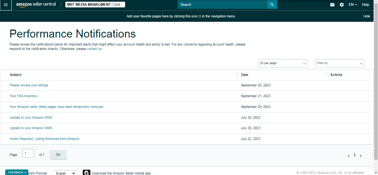Click the July 22, 2023 date cell

tap(251, 139)
